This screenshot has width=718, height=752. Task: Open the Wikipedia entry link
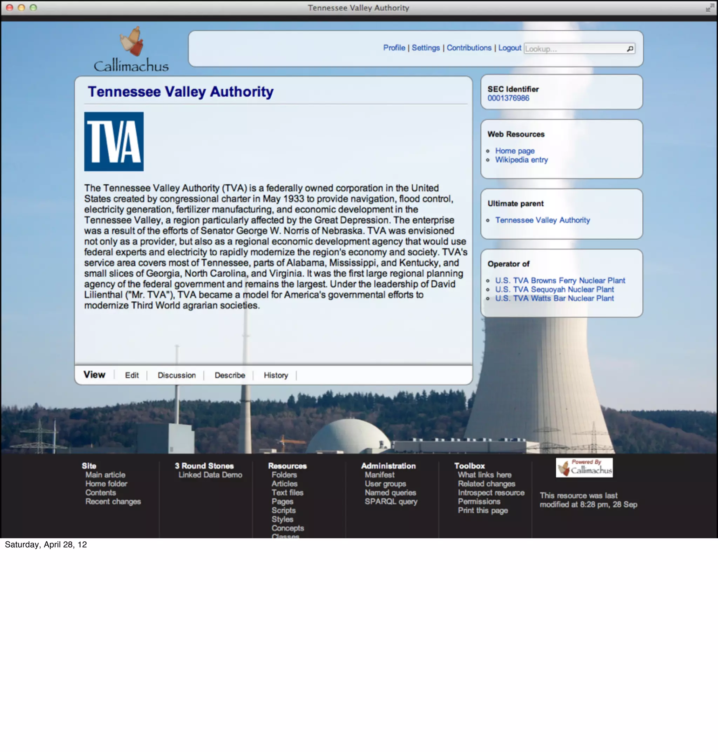521,159
